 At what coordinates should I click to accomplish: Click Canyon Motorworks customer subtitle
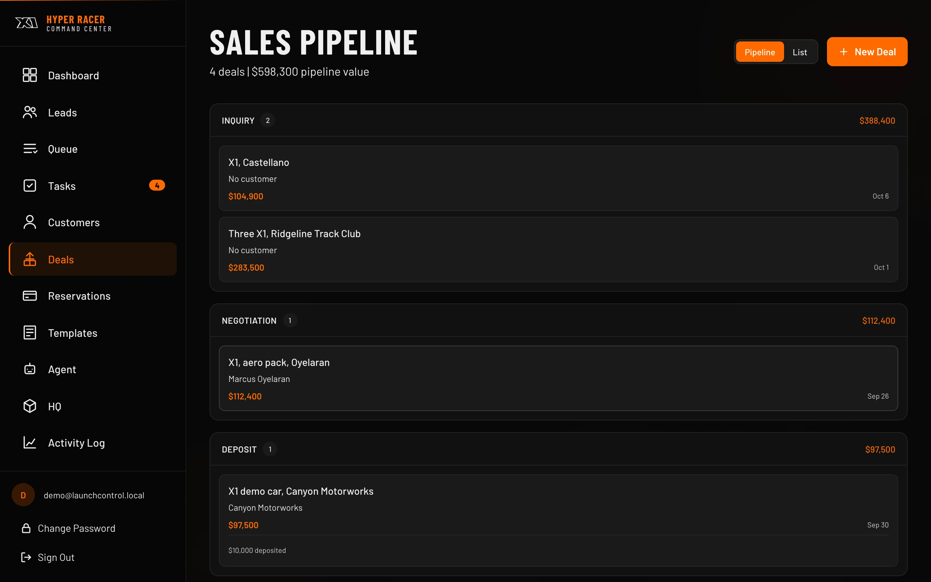coord(265,508)
